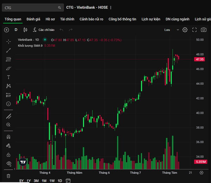Select the 1D date range
This screenshot has height=183, width=211.
(x=60, y=181)
